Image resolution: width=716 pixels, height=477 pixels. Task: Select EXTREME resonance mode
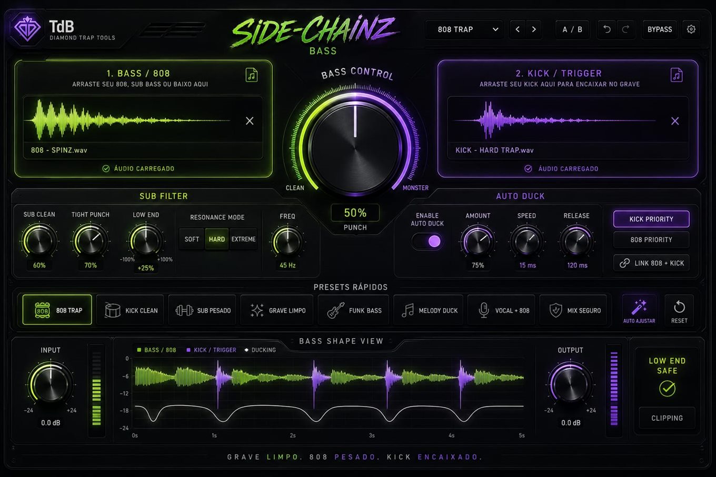243,239
